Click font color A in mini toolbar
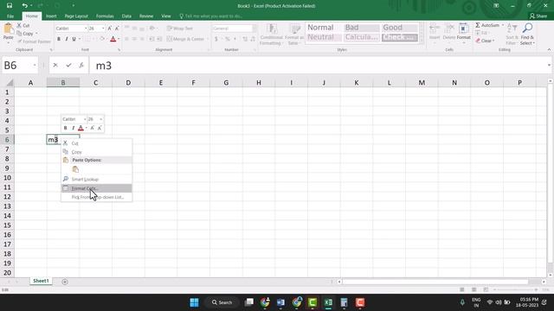Viewport: 554px width, 311px height. (x=81, y=128)
